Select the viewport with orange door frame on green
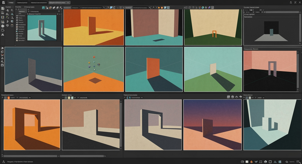Viewport: 302px width, 164px height. tap(213, 28)
